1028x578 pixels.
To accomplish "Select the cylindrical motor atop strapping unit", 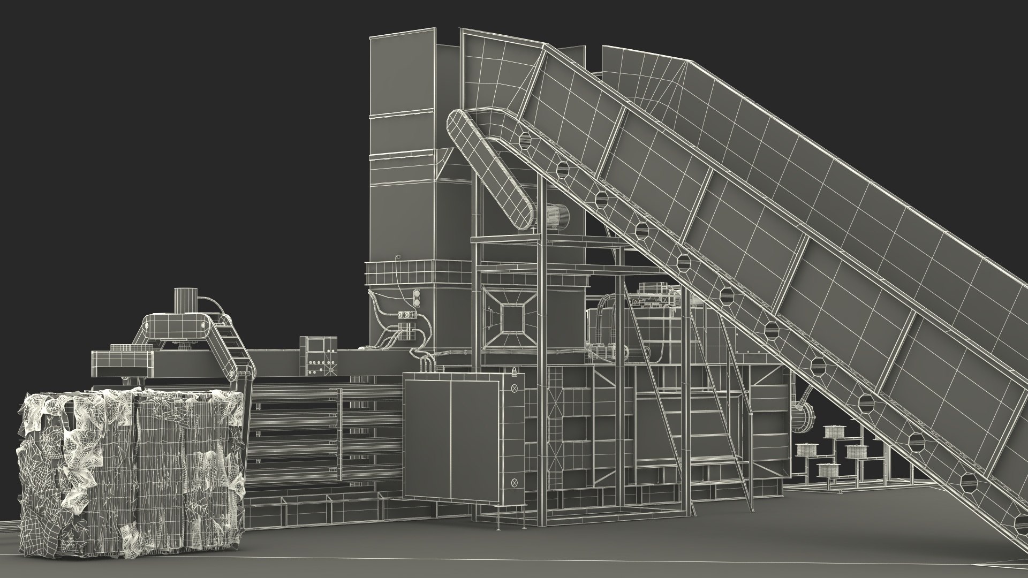I will point(186,300).
